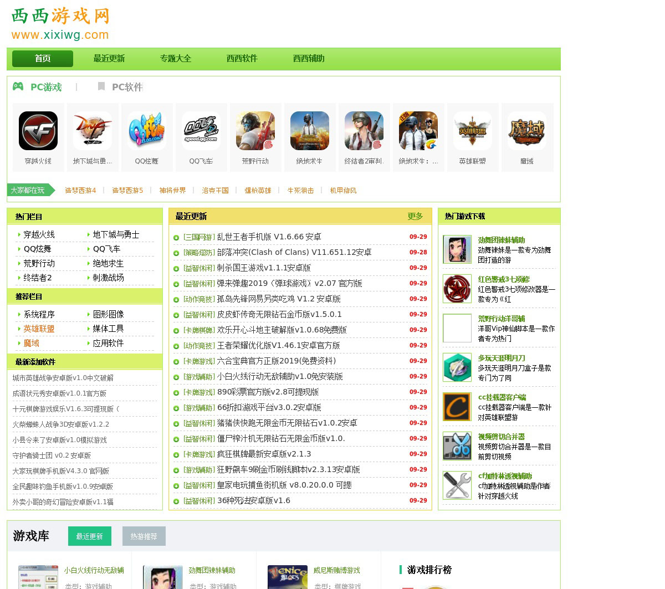Viewport: 665px width, 589px height.
Task: Open the 穿越火线 CF game icon
Action: pos(38,131)
